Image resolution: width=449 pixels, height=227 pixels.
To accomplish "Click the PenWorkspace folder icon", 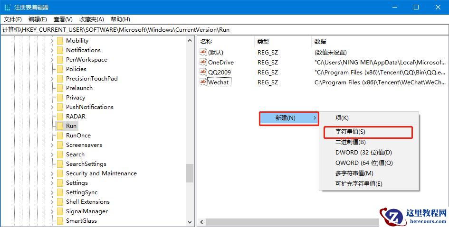I will click(x=60, y=60).
